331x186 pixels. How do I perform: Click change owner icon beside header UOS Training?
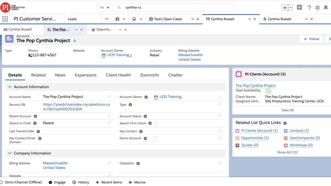pos(131,55)
